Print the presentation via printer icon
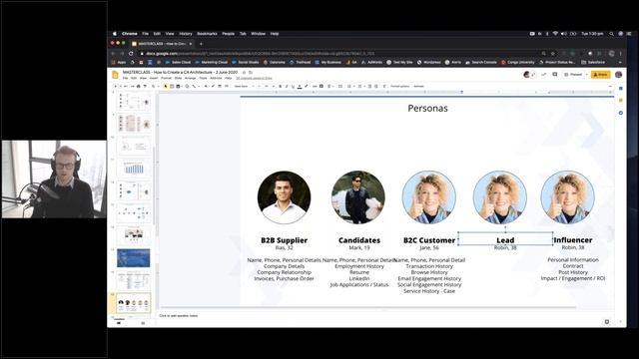The height and width of the screenshot is (359, 639). point(139,87)
